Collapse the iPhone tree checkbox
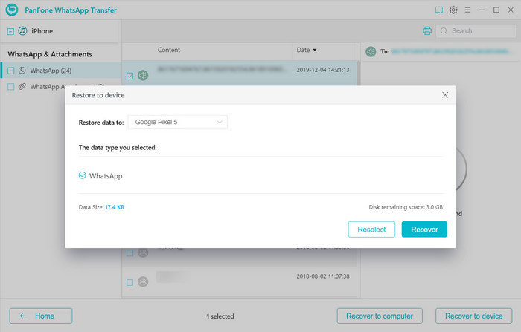 pyautogui.click(x=10, y=31)
